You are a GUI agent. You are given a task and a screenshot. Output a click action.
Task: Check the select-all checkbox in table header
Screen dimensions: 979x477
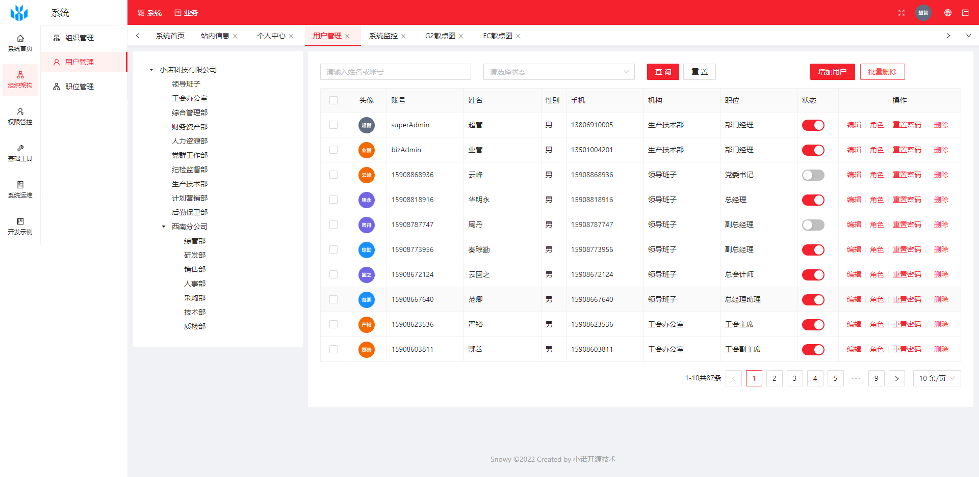pyautogui.click(x=333, y=100)
